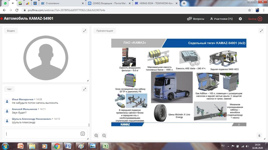This screenshot has height=150, width=268.
Task: Open the system volume control
Action: pyautogui.click(x=247, y=146)
